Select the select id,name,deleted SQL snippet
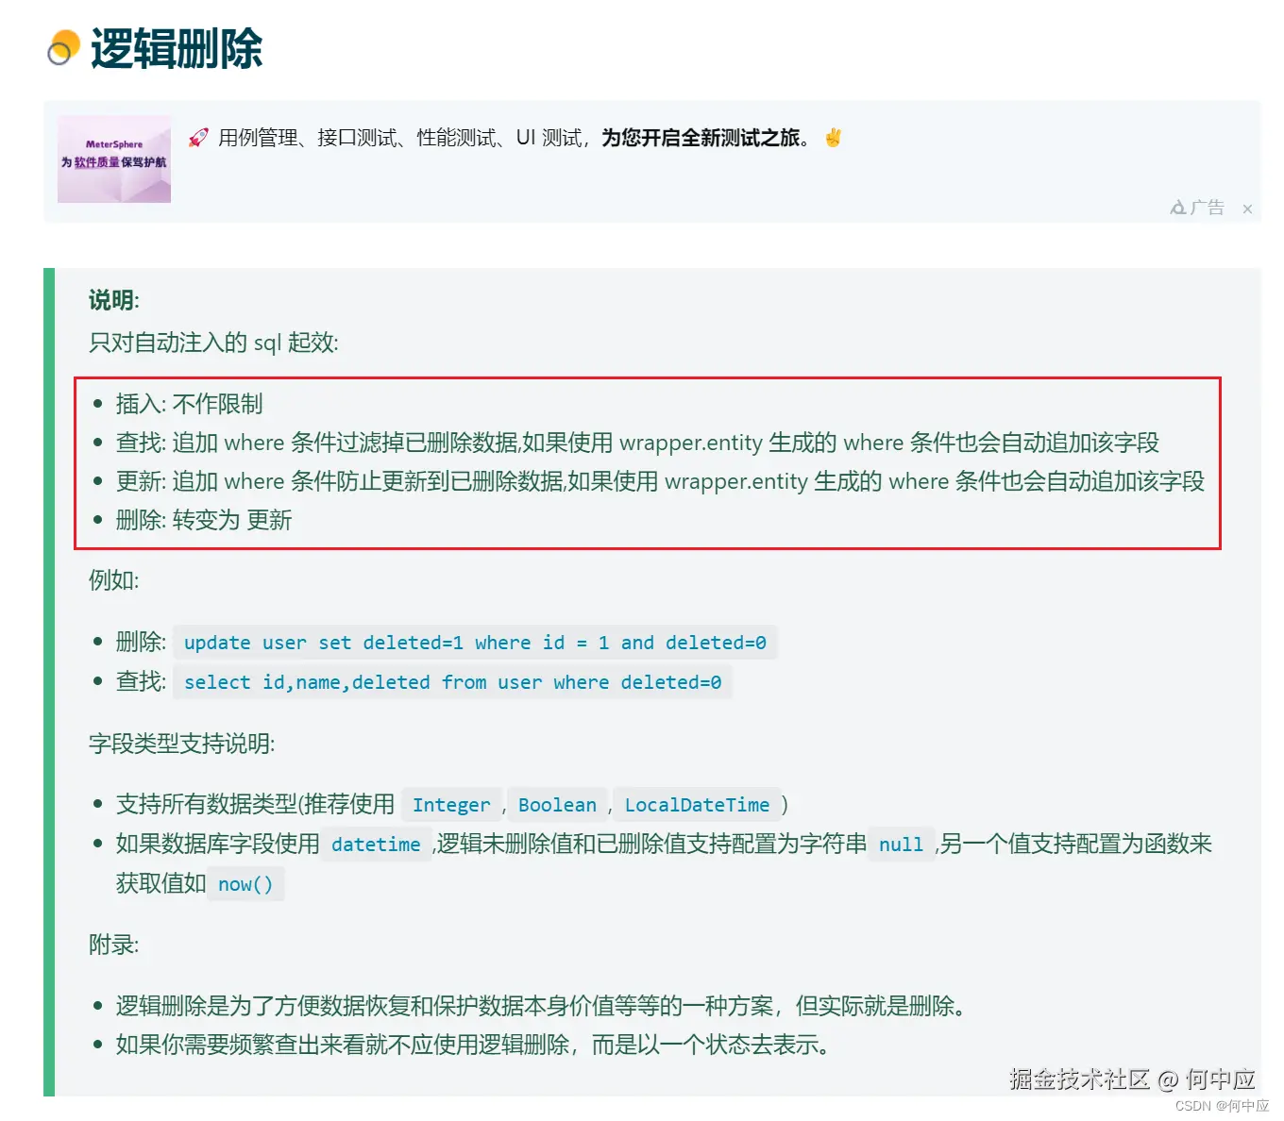Image resolution: width=1284 pixels, height=1121 pixels. [x=452, y=681]
